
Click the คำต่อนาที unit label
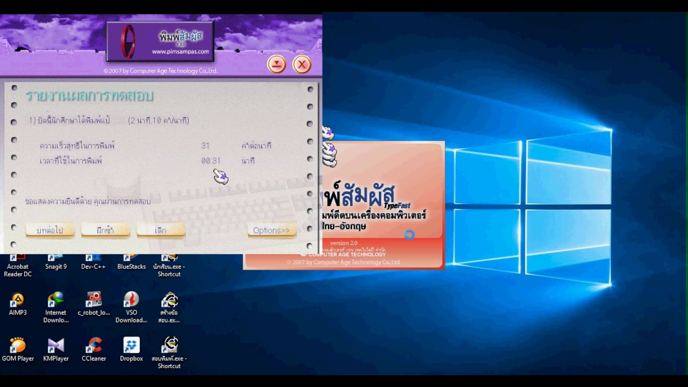coord(256,146)
